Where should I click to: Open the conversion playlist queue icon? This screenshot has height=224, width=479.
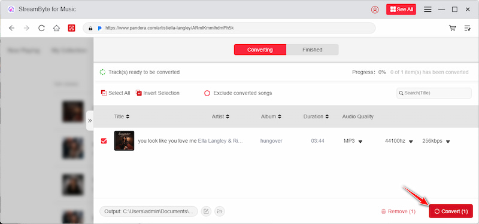click(468, 28)
